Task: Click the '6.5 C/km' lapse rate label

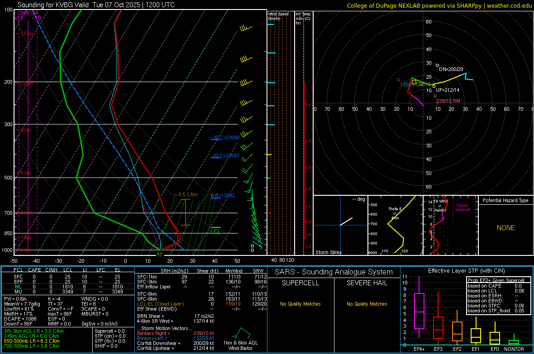Action: (188, 195)
